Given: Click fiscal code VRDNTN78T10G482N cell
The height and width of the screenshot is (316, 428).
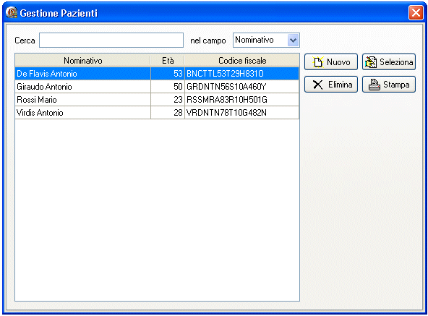Looking at the screenshot, I should click(242, 113).
